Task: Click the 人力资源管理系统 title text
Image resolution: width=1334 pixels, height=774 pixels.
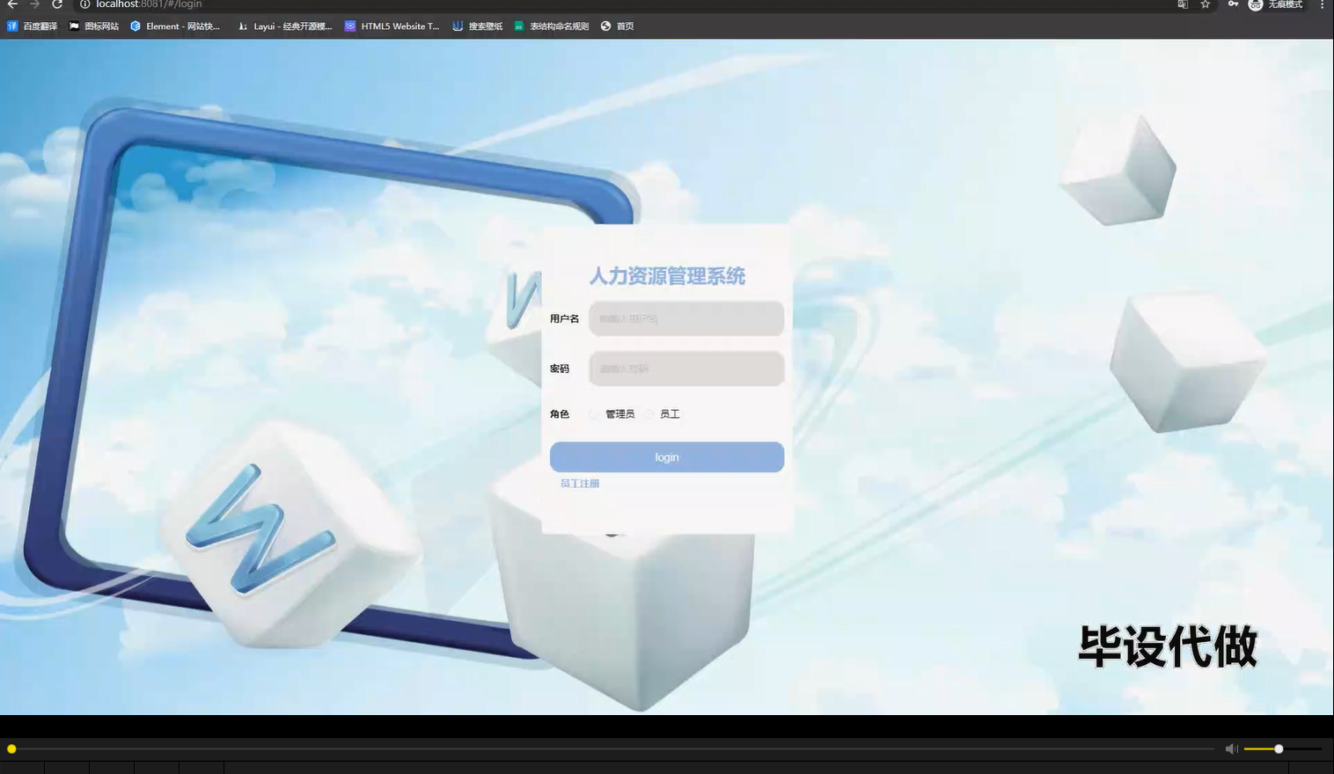Action: coord(667,276)
